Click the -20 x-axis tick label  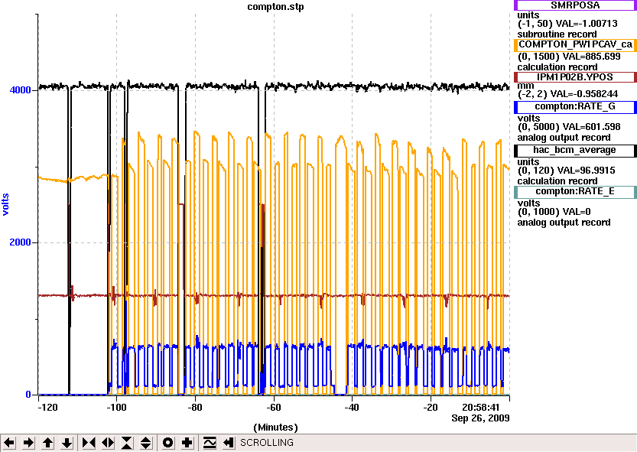[431, 408]
